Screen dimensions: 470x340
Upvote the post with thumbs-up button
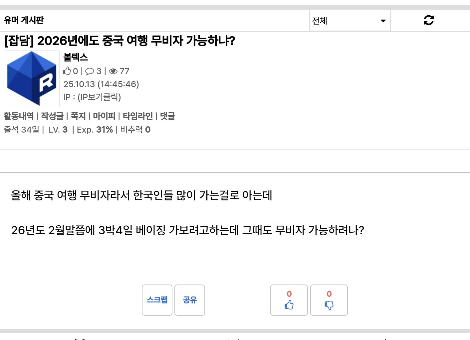coord(289,300)
